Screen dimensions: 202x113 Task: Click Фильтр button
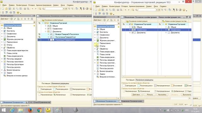point(150,94)
